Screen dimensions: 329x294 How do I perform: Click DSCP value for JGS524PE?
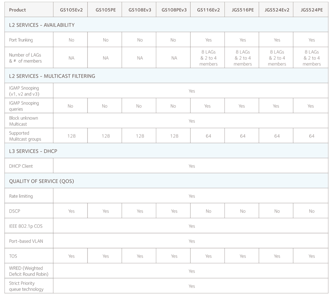pos(311,211)
